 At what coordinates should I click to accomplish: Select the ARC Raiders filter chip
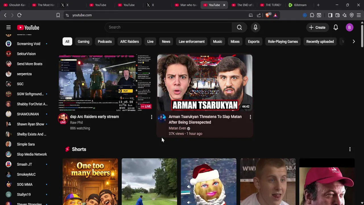(x=129, y=42)
